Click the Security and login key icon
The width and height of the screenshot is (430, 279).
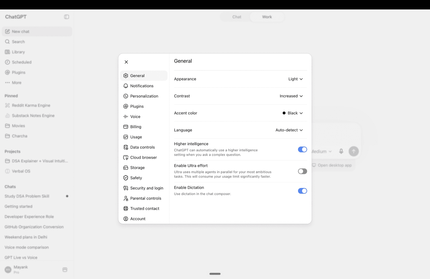126,188
